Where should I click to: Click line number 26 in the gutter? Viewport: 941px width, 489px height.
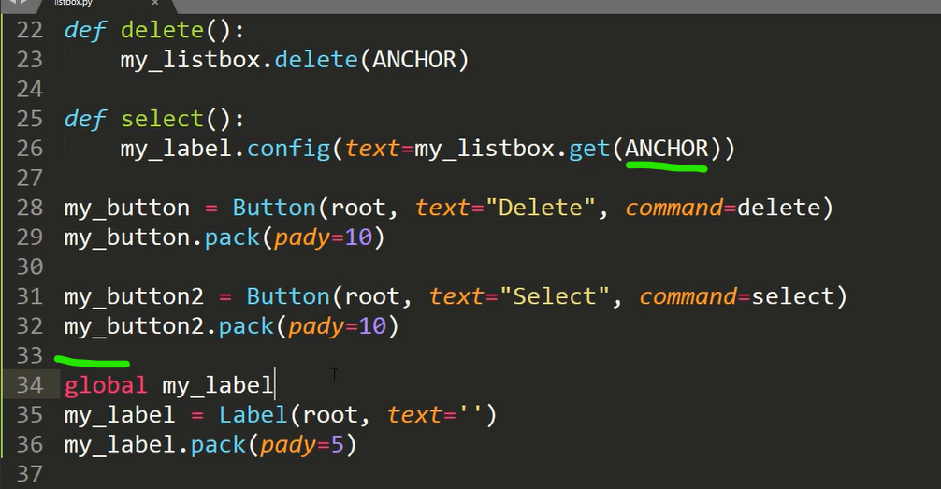30,149
